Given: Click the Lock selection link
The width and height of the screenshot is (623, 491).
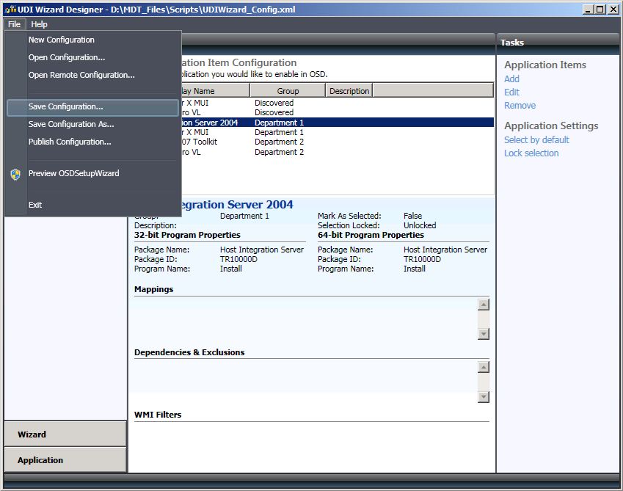Looking at the screenshot, I should pos(531,153).
